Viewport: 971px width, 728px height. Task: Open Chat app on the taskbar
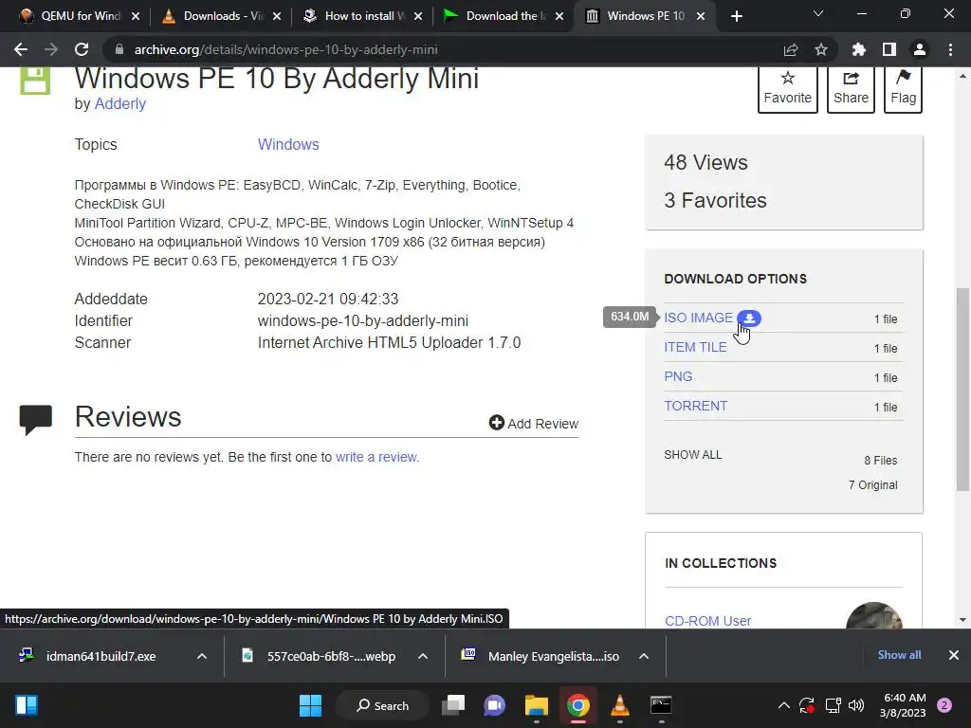click(494, 705)
